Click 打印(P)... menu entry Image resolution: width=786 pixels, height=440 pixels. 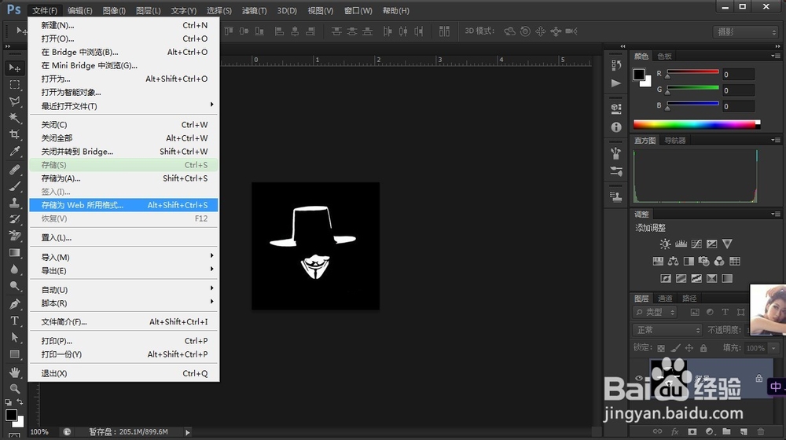[123, 341]
